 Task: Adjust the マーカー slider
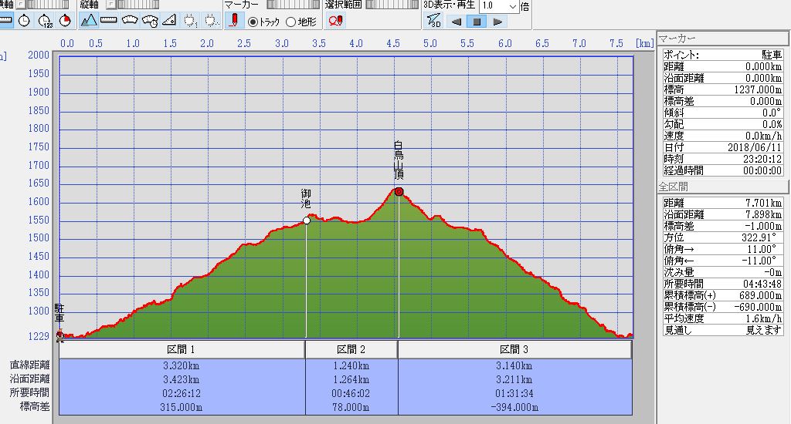coord(293,5)
